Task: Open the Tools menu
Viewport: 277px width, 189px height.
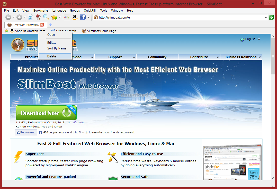Action: (x=104, y=11)
